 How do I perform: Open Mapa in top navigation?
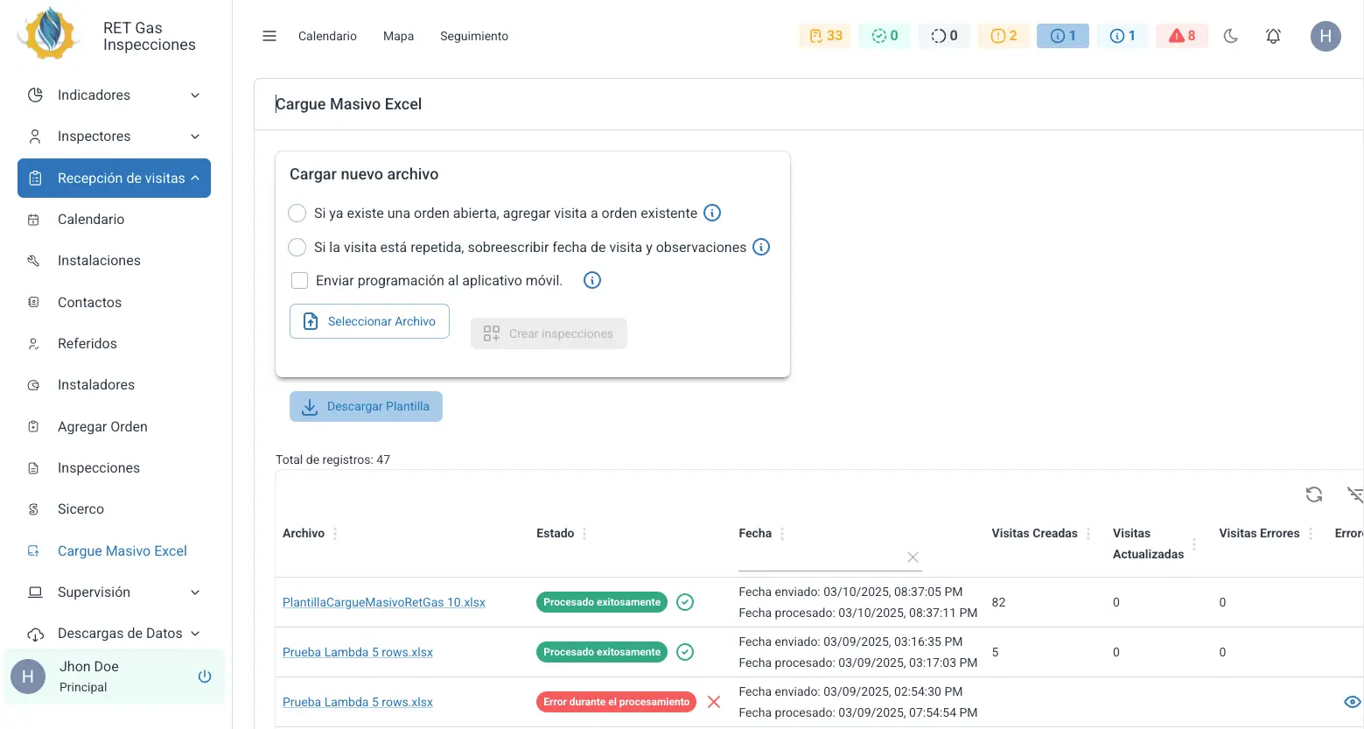[x=398, y=36]
